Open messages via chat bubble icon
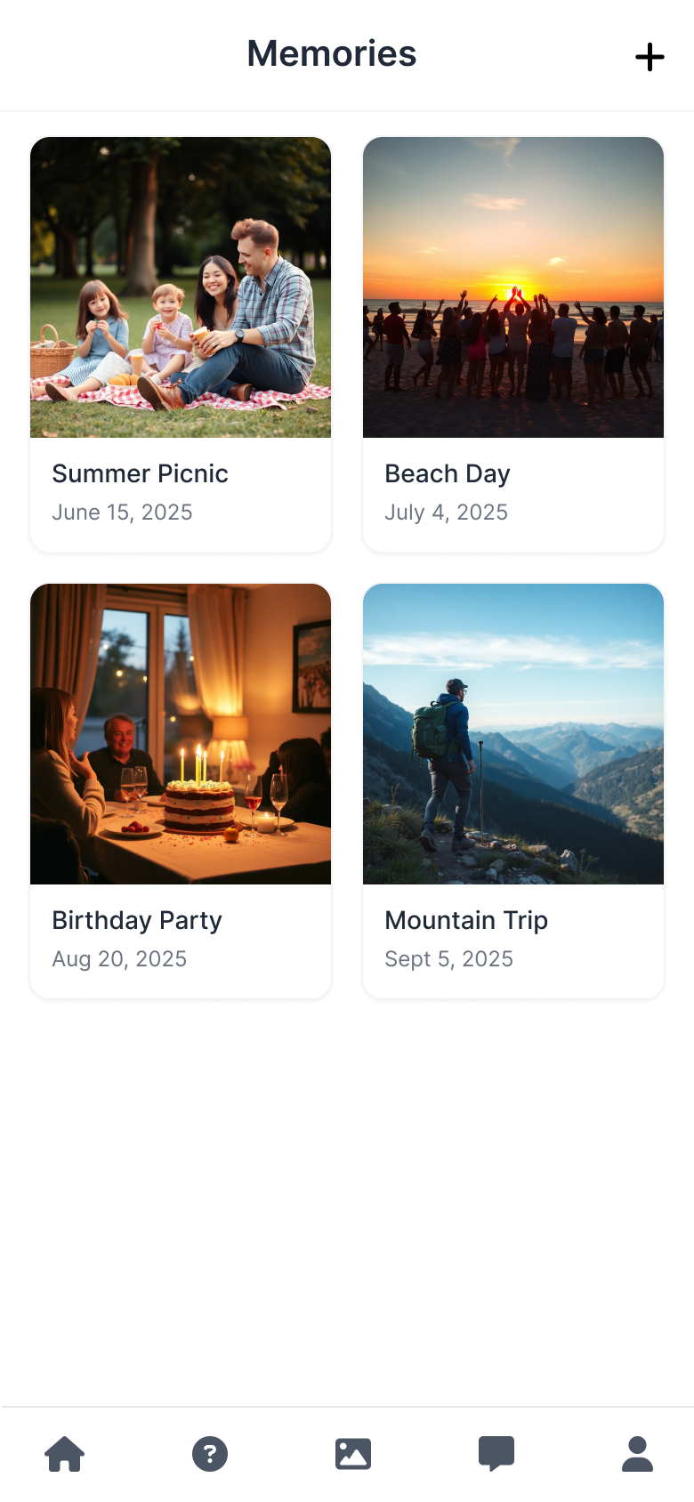The width and height of the screenshot is (694, 1502). (496, 1454)
